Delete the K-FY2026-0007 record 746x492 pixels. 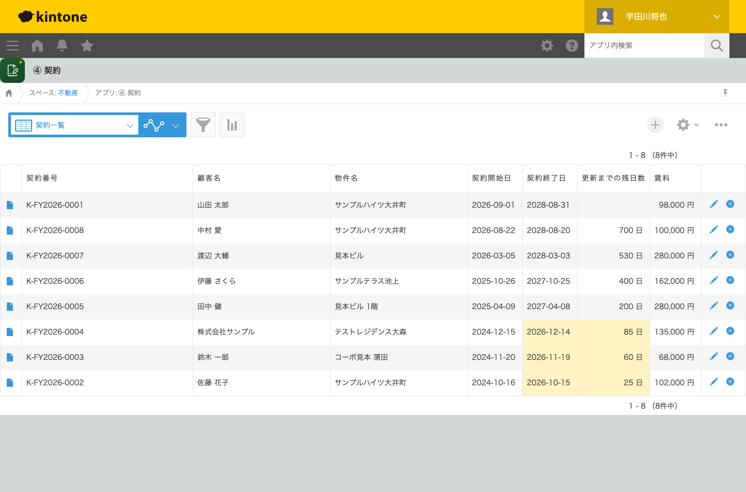tap(730, 255)
